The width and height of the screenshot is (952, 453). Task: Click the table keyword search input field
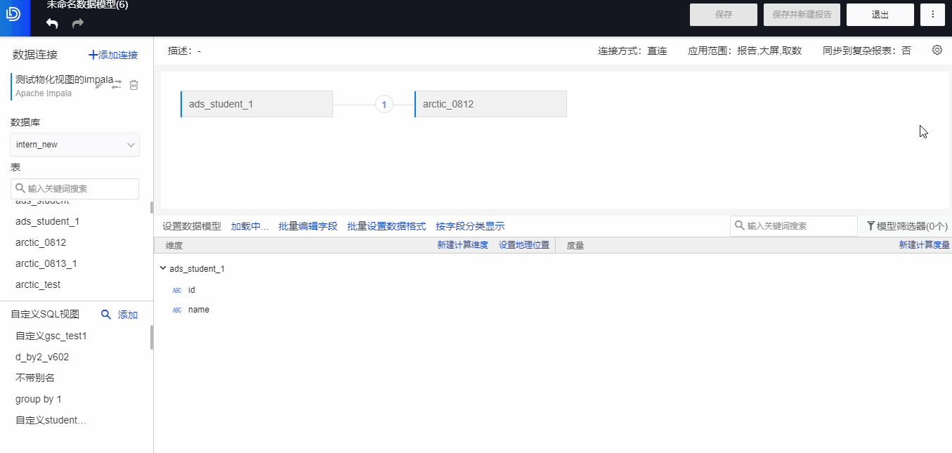(74, 188)
